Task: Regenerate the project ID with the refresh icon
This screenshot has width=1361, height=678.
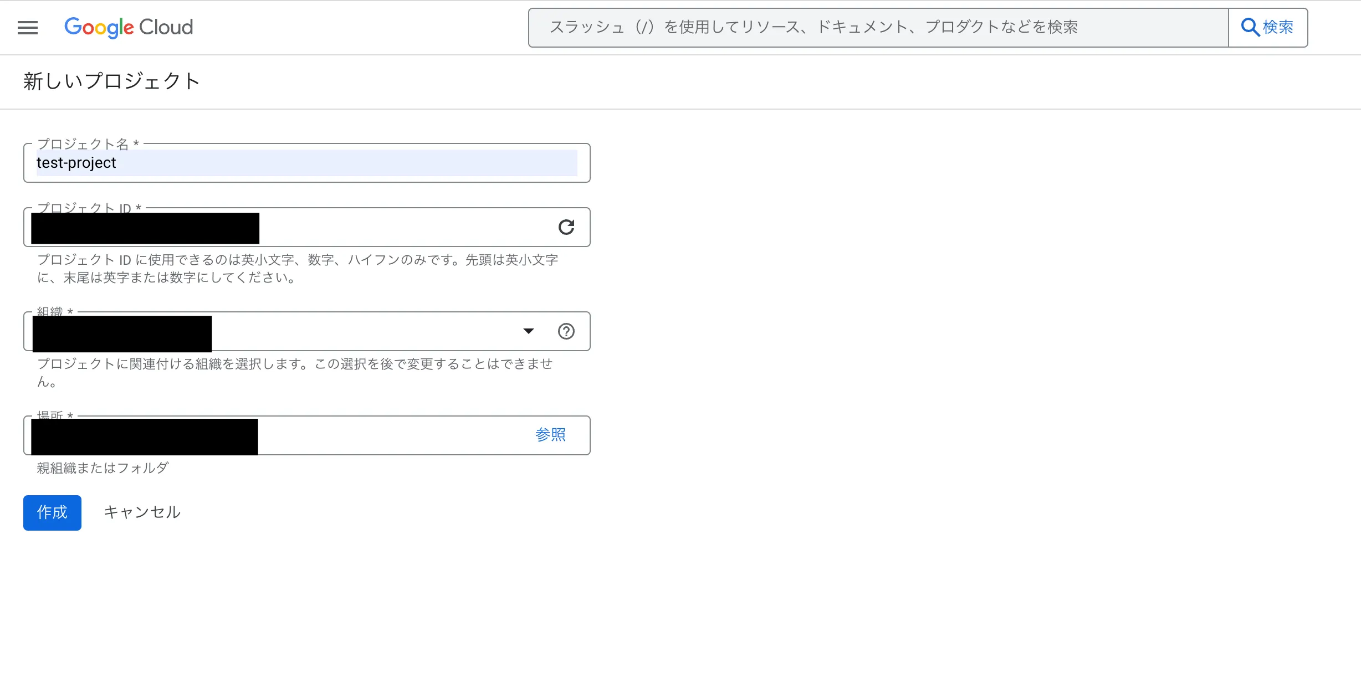Action: tap(566, 227)
